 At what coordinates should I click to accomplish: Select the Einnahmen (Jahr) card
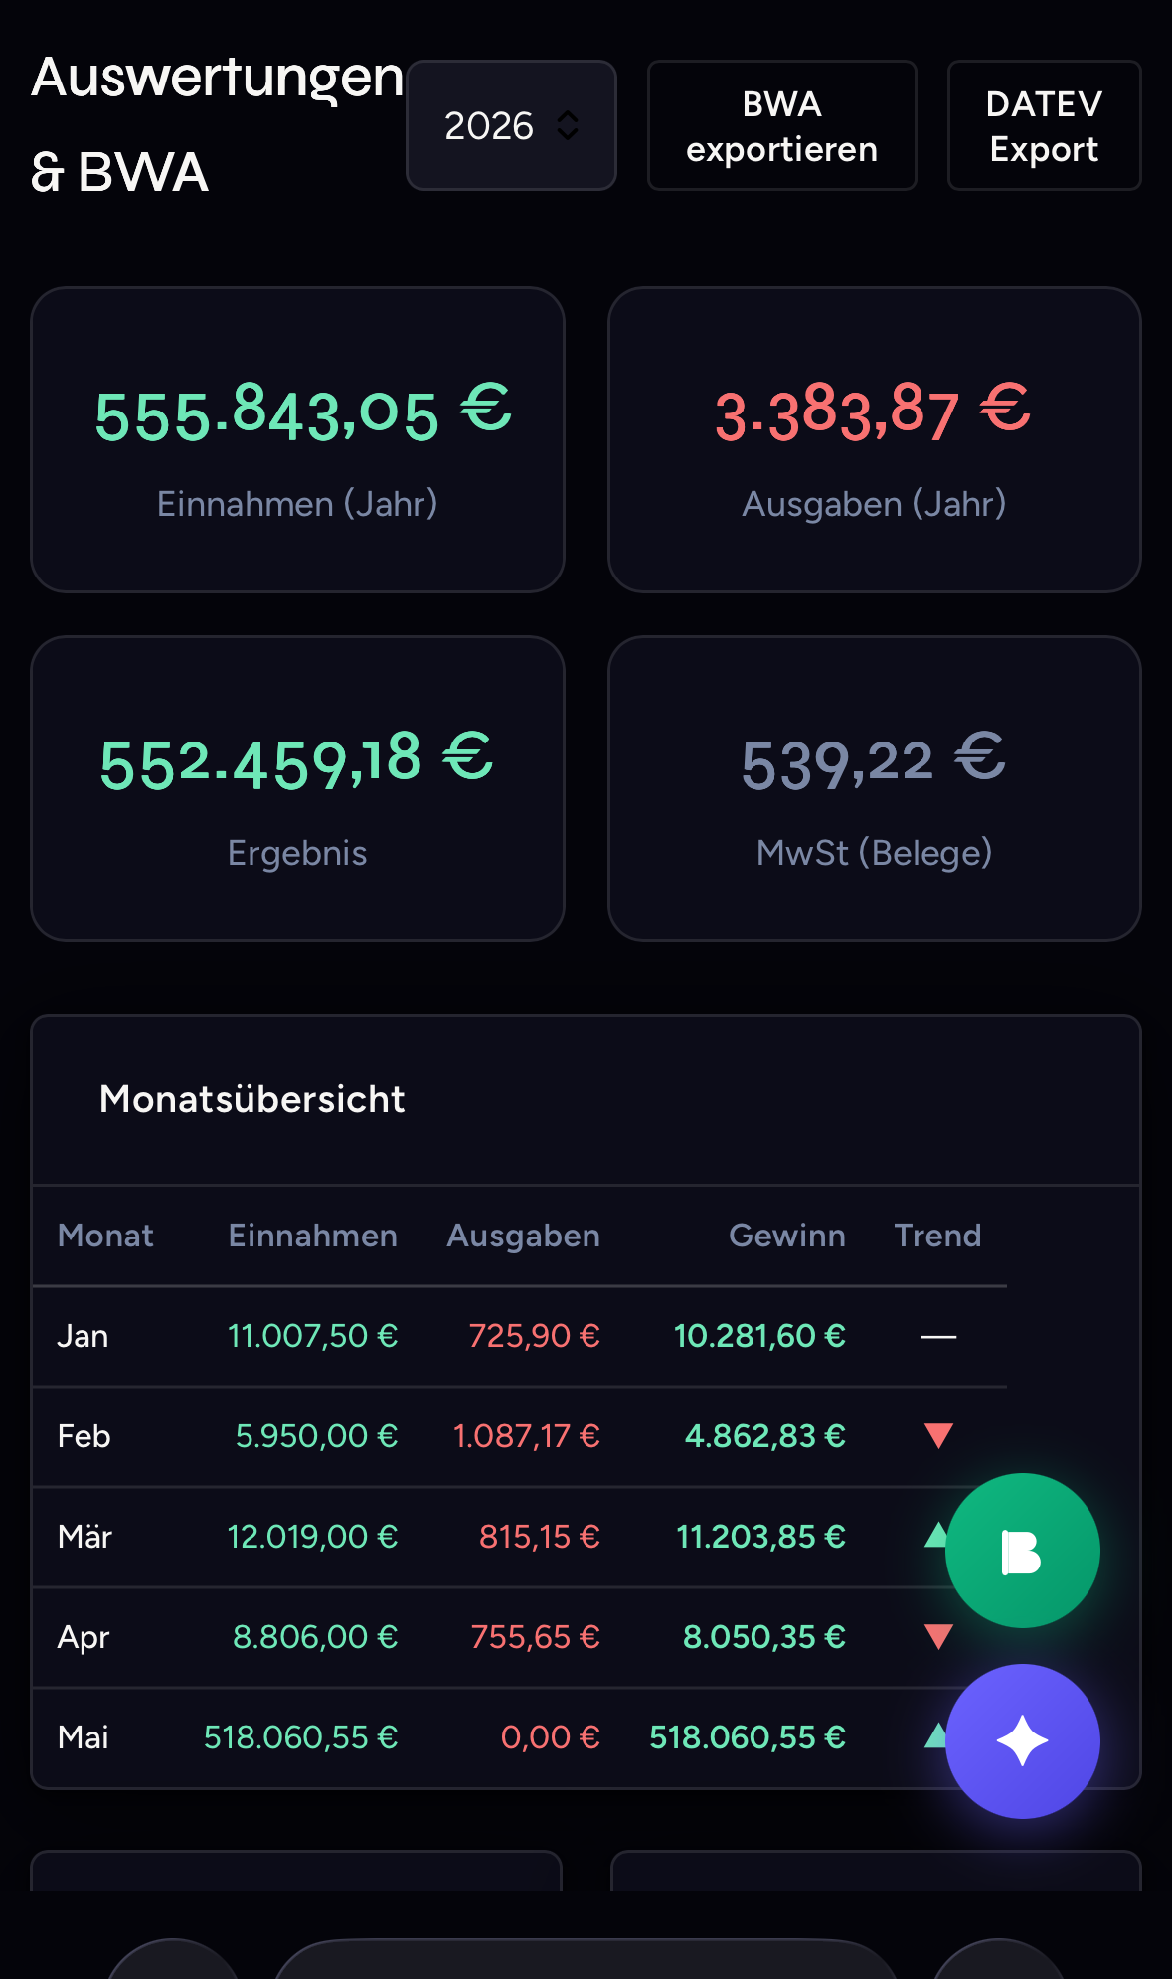(x=297, y=440)
